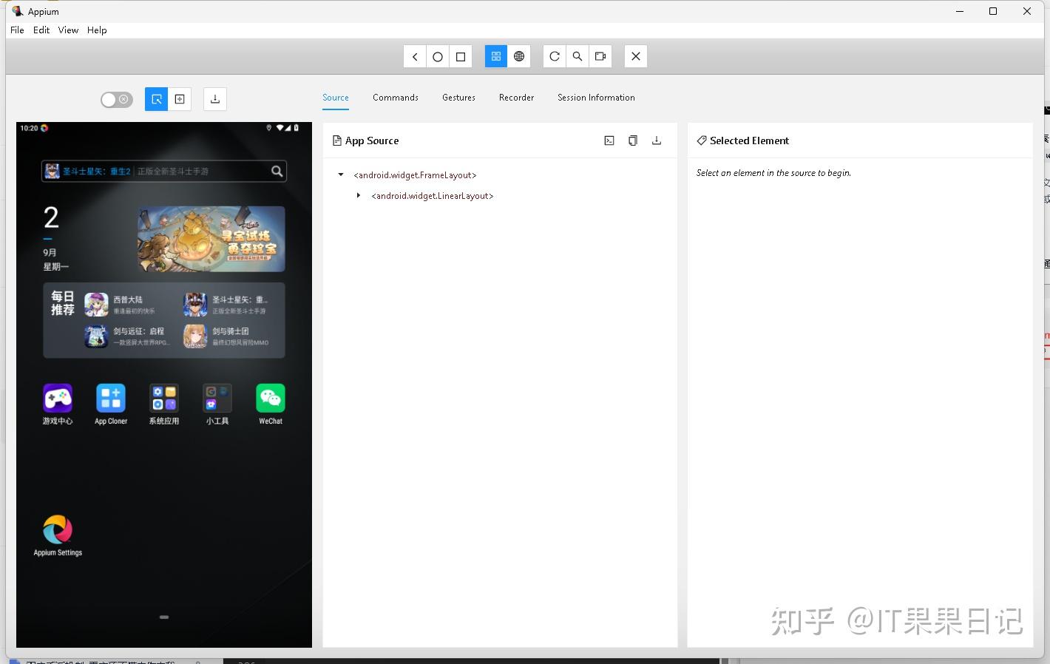Open the Session Information tab
This screenshot has height=664, width=1050.
[x=596, y=97]
